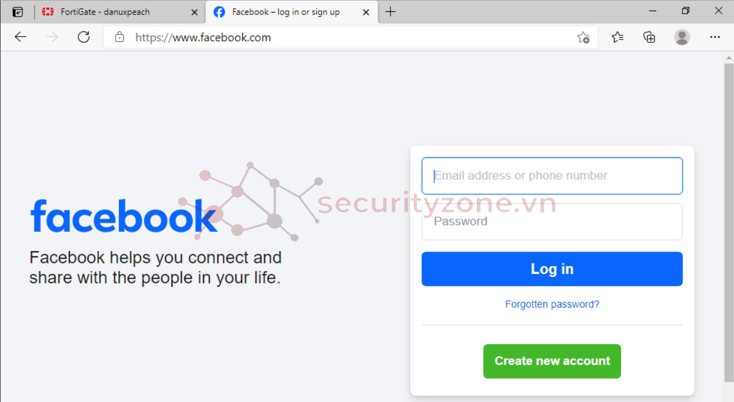Focus the Email address or phone number field

552,175
